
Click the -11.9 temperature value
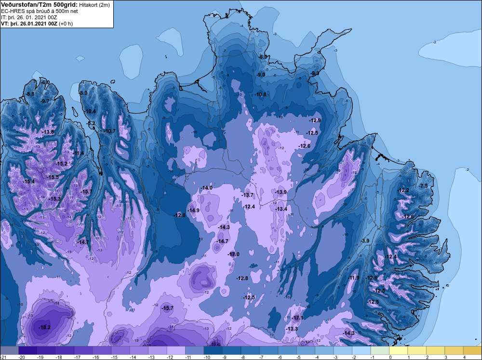click(x=353, y=278)
